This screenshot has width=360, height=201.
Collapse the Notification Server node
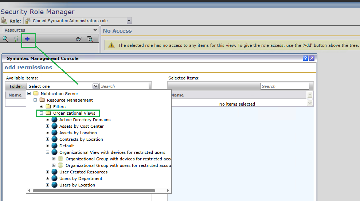pyautogui.click(x=29, y=93)
